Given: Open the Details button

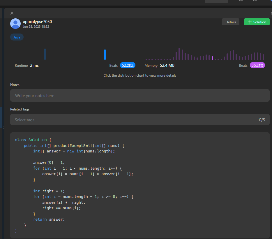Looking at the screenshot, I should coord(231,22).
